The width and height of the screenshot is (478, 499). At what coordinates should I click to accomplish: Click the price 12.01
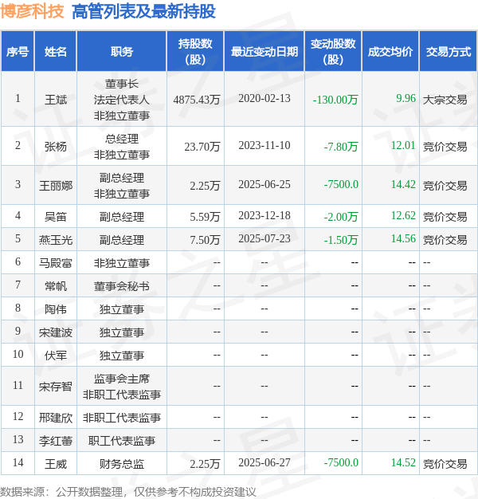coord(403,145)
